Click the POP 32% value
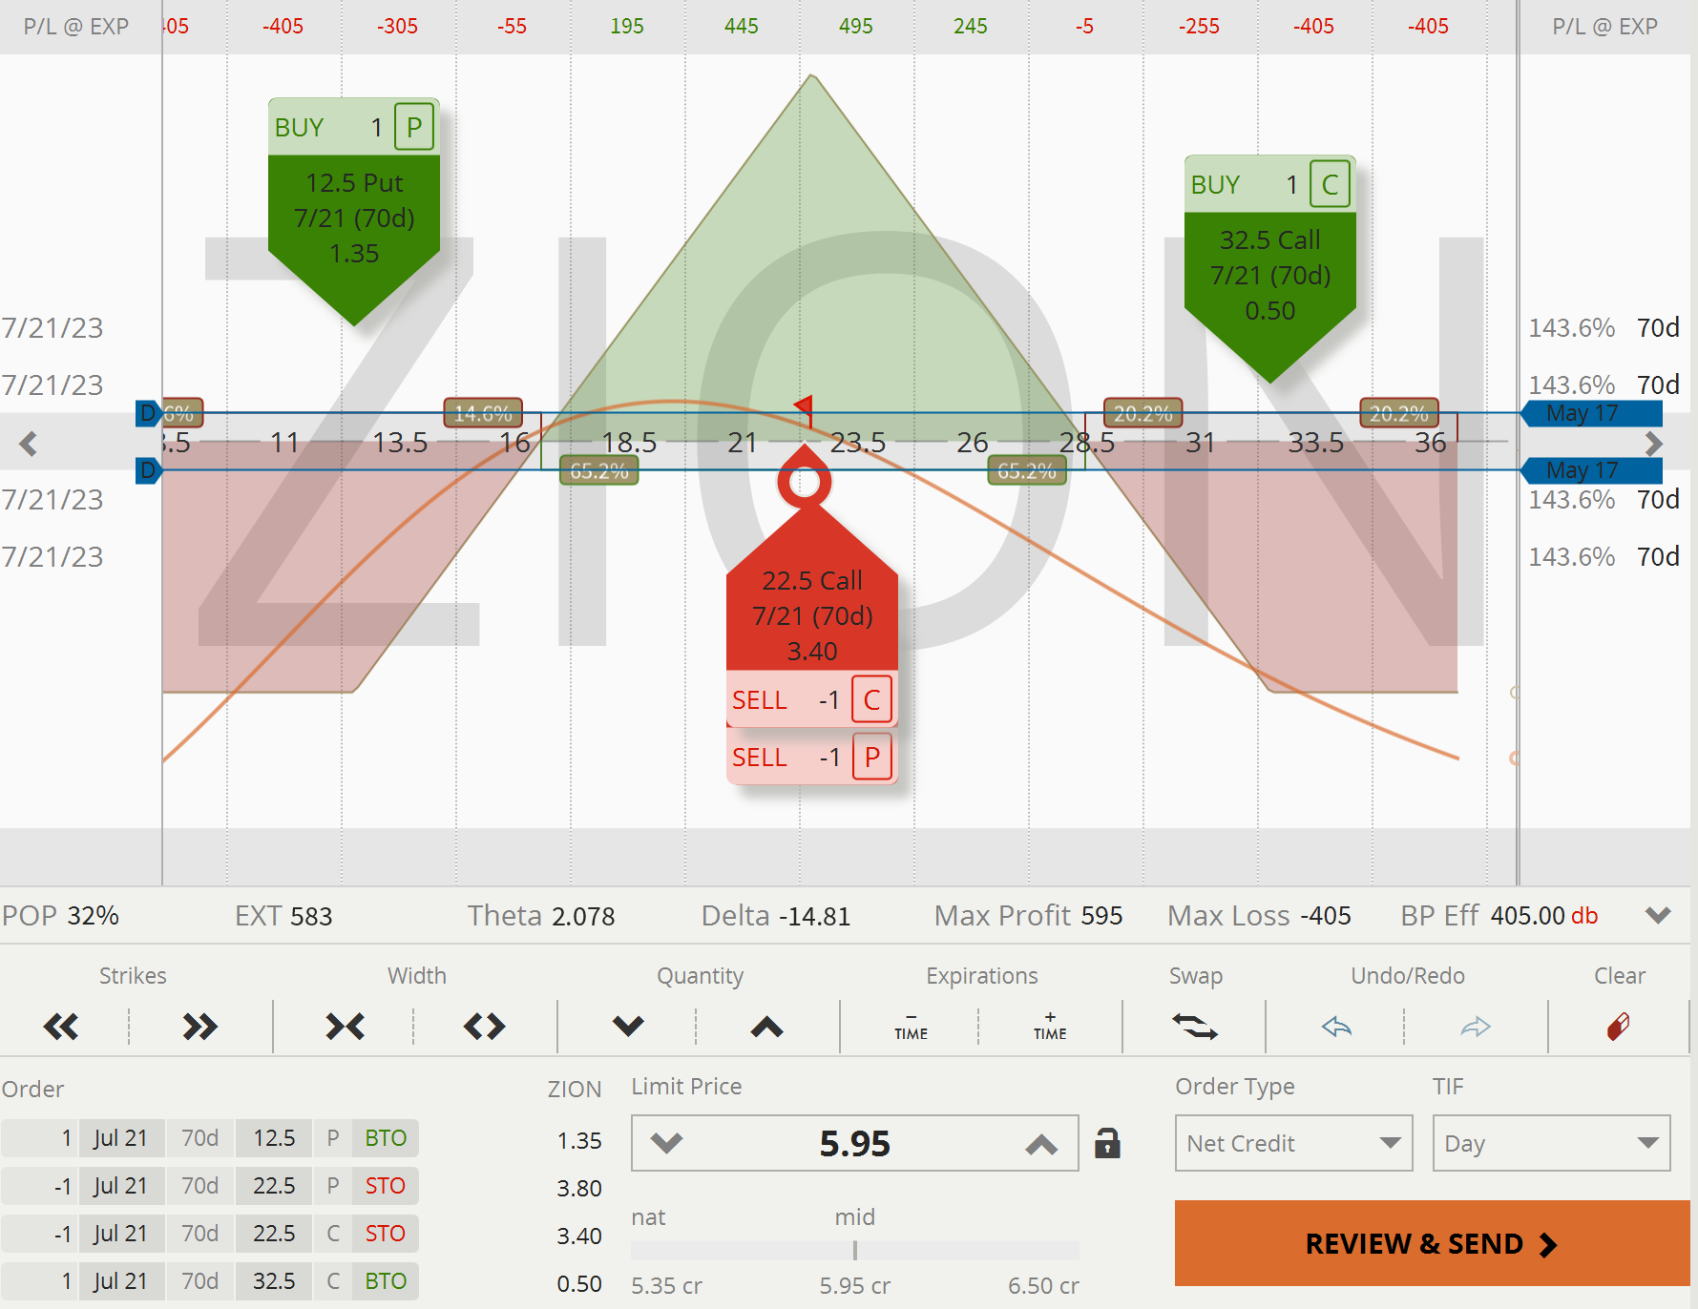Image resolution: width=1698 pixels, height=1309 pixels. tap(94, 916)
